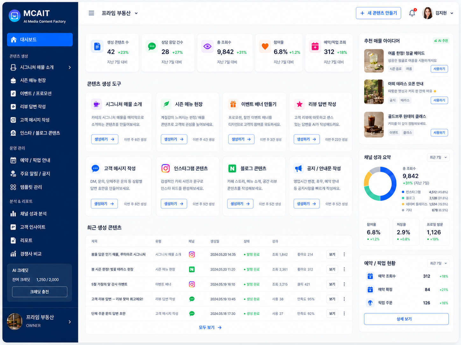This screenshot has width=461, height=345.
Task: Click 발행 완료 status in 봄을 담은 row
Action: [x=252, y=254]
